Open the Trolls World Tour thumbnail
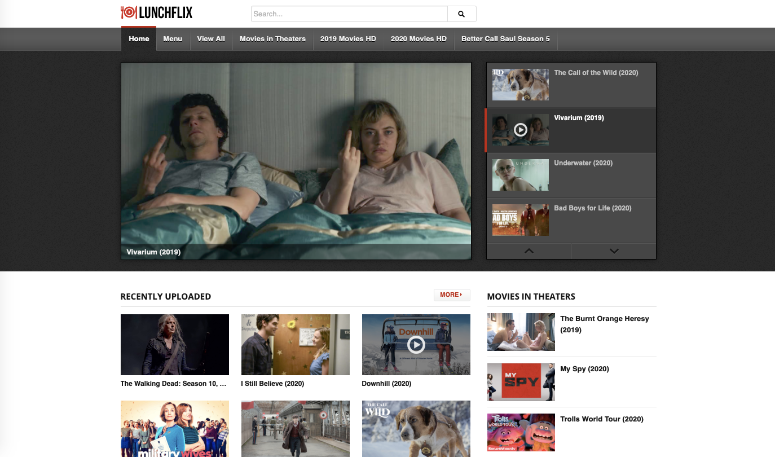This screenshot has width=775, height=457. point(521,432)
